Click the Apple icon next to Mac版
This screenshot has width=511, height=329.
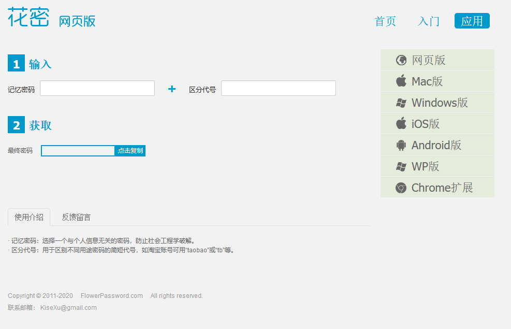[401, 81]
